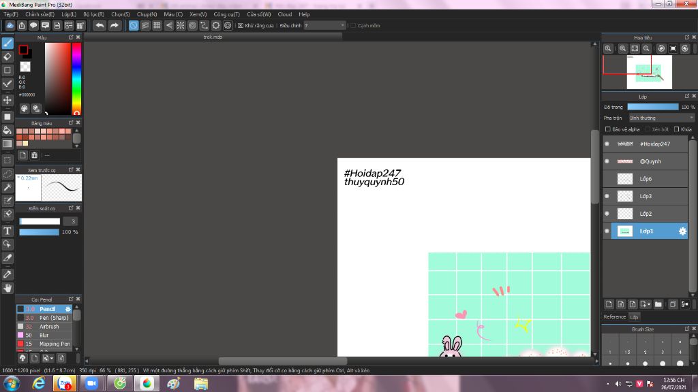
Task: Enable the concentric circle snap guide
Action: (192, 26)
